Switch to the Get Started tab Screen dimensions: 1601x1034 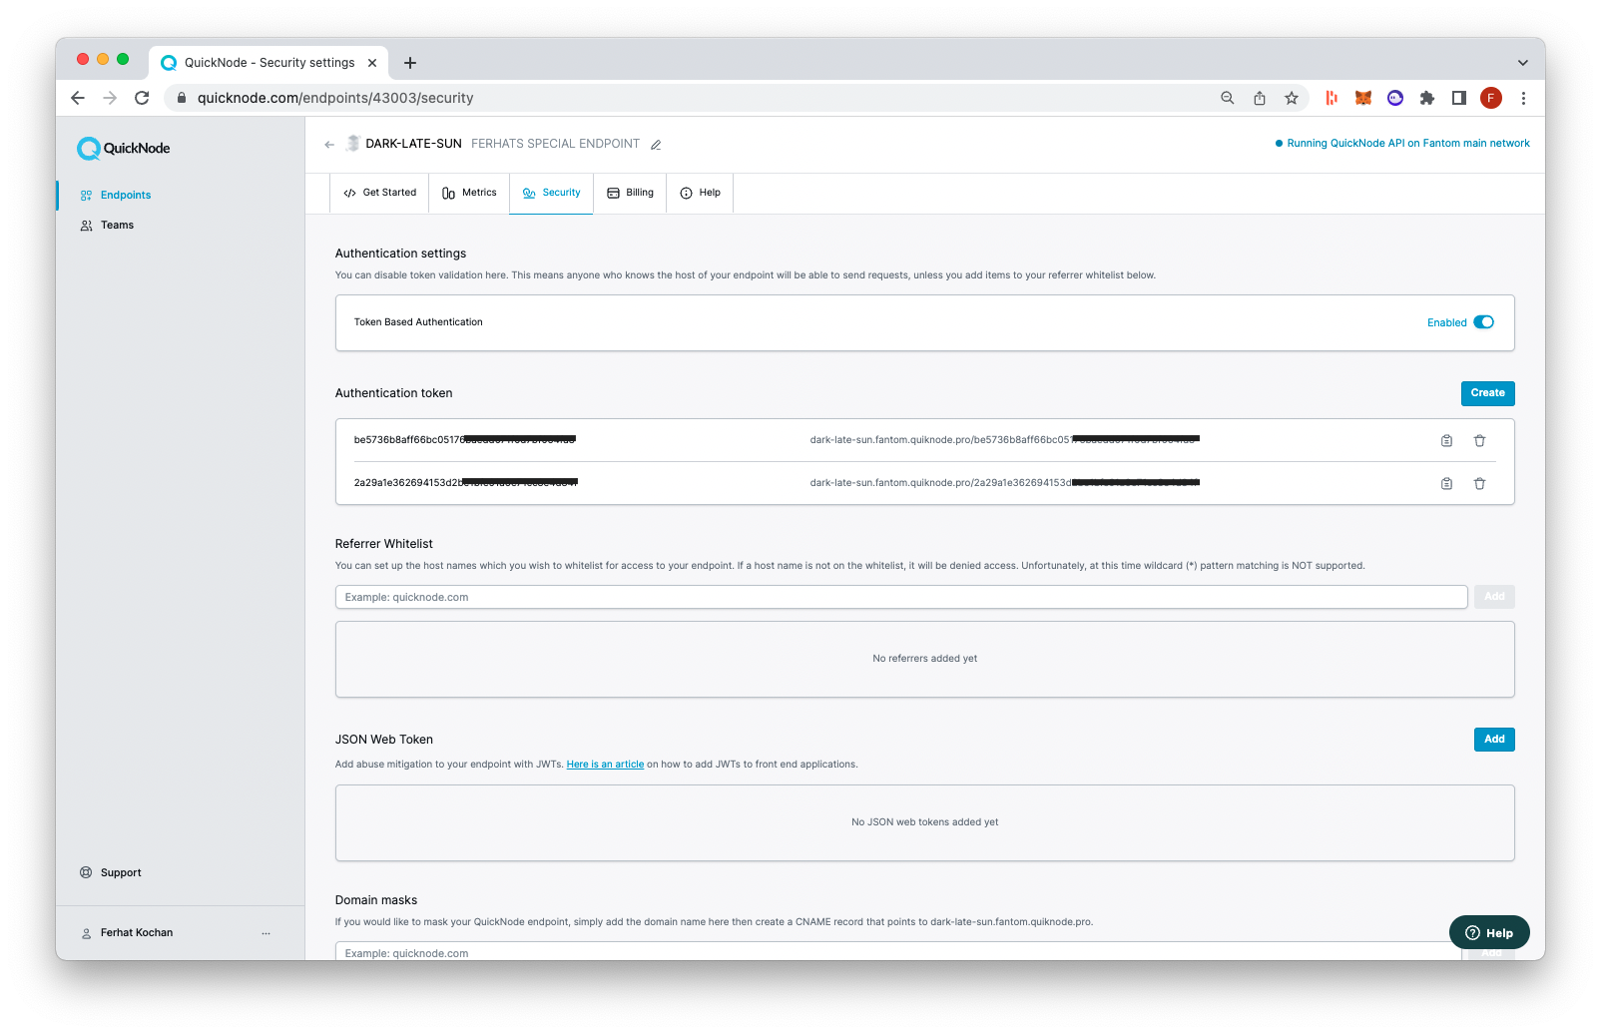[380, 193]
